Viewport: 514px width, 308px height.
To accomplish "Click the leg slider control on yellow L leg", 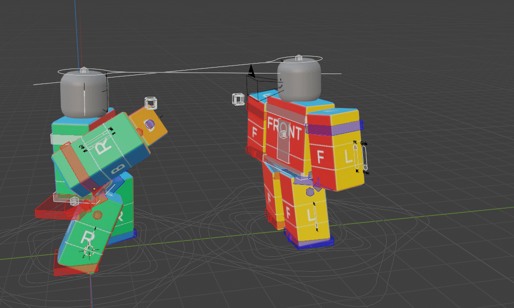I will click(x=315, y=216).
